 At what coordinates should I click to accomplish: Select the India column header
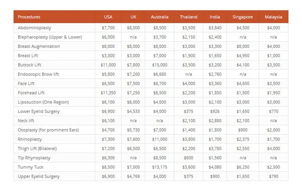click(x=215, y=17)
